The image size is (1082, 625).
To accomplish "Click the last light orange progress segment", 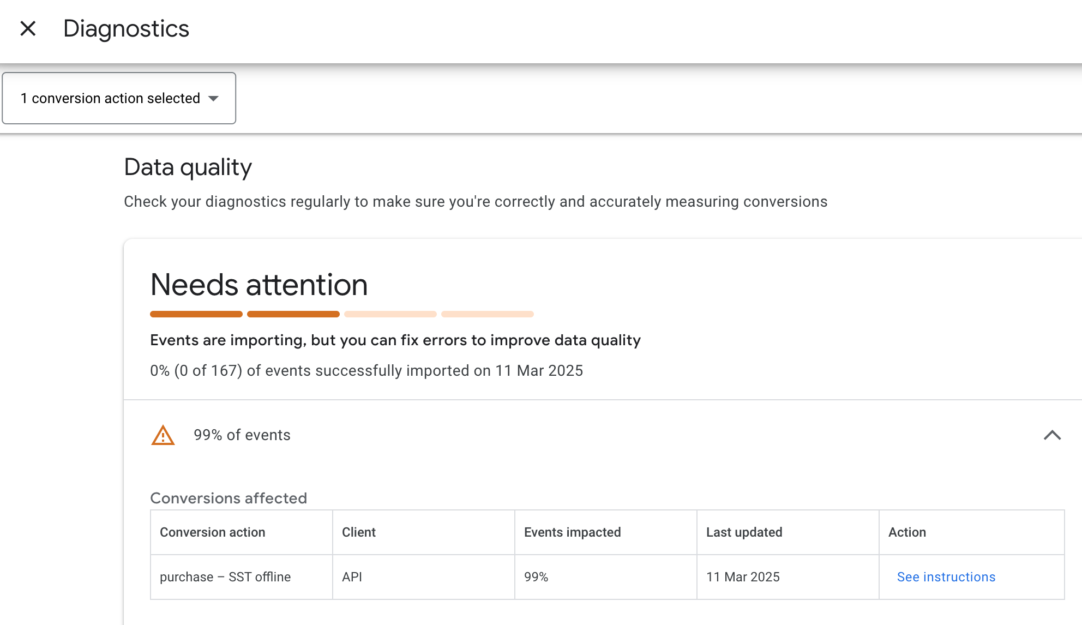I will (488, 314).
